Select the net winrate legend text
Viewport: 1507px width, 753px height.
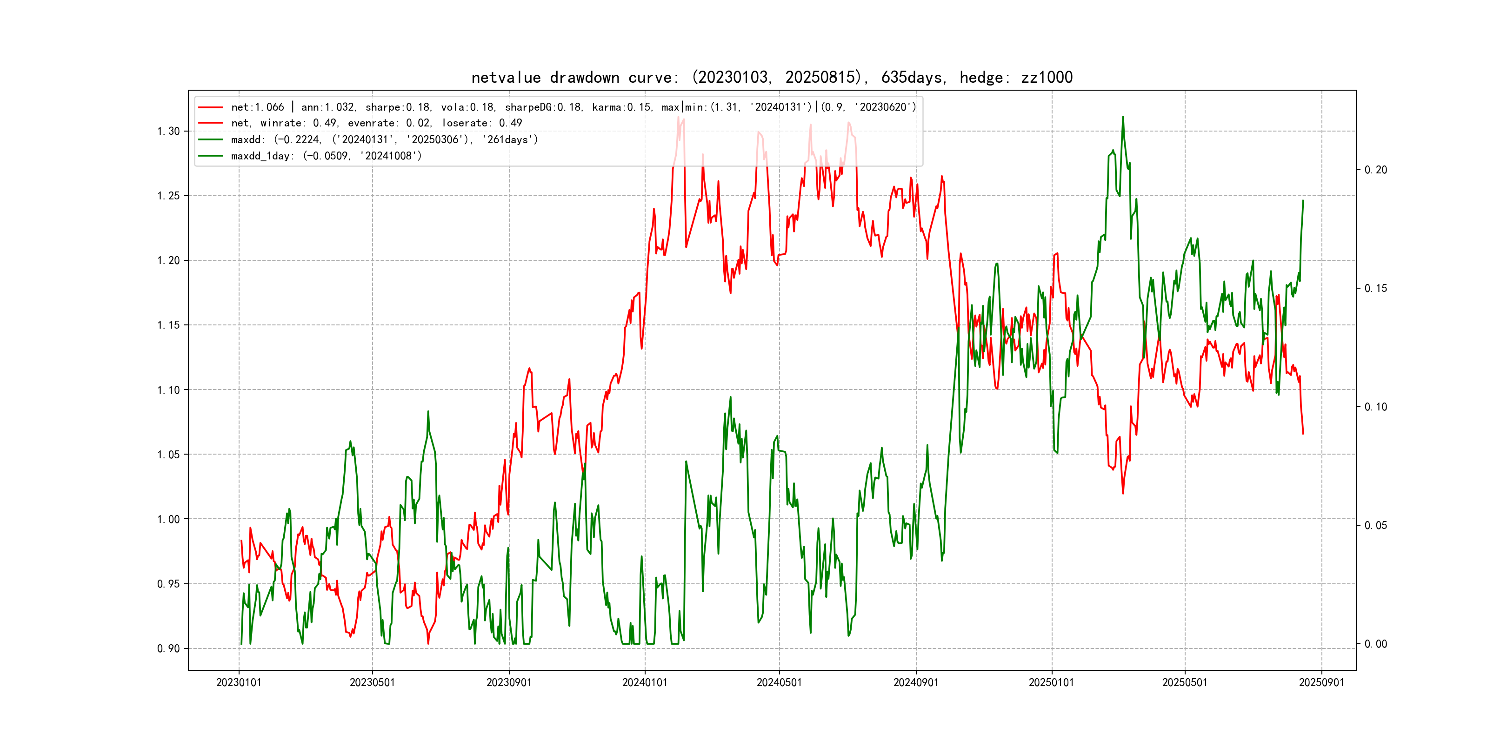tap(376, 123)
